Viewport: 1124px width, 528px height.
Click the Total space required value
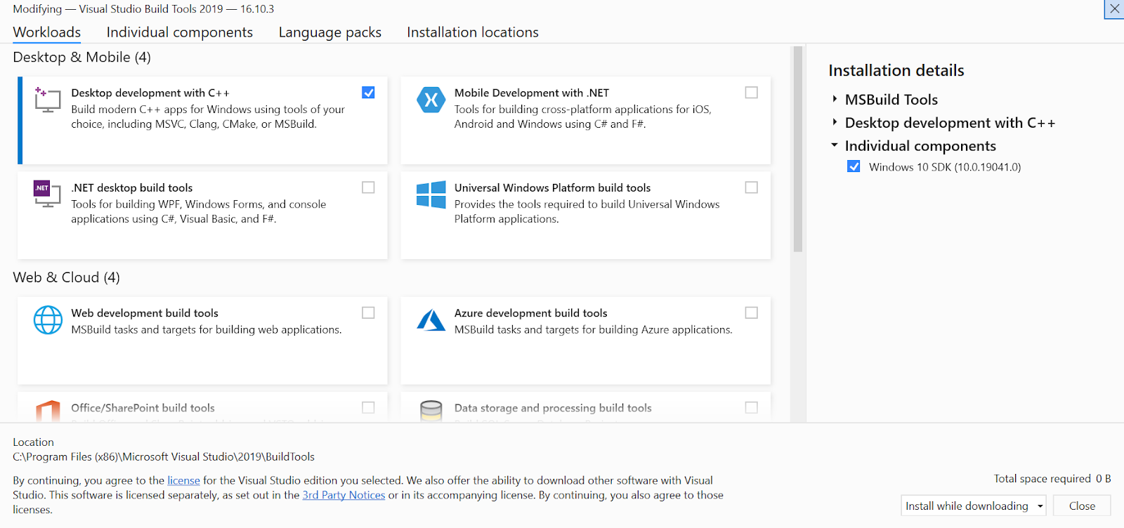pos(1103,478)
